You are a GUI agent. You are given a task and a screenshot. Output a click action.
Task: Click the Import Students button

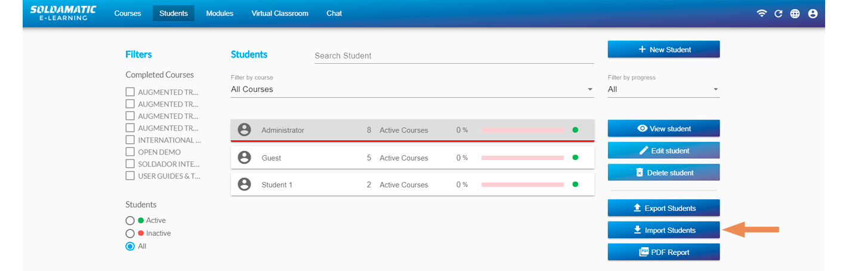tap(663, 230)
